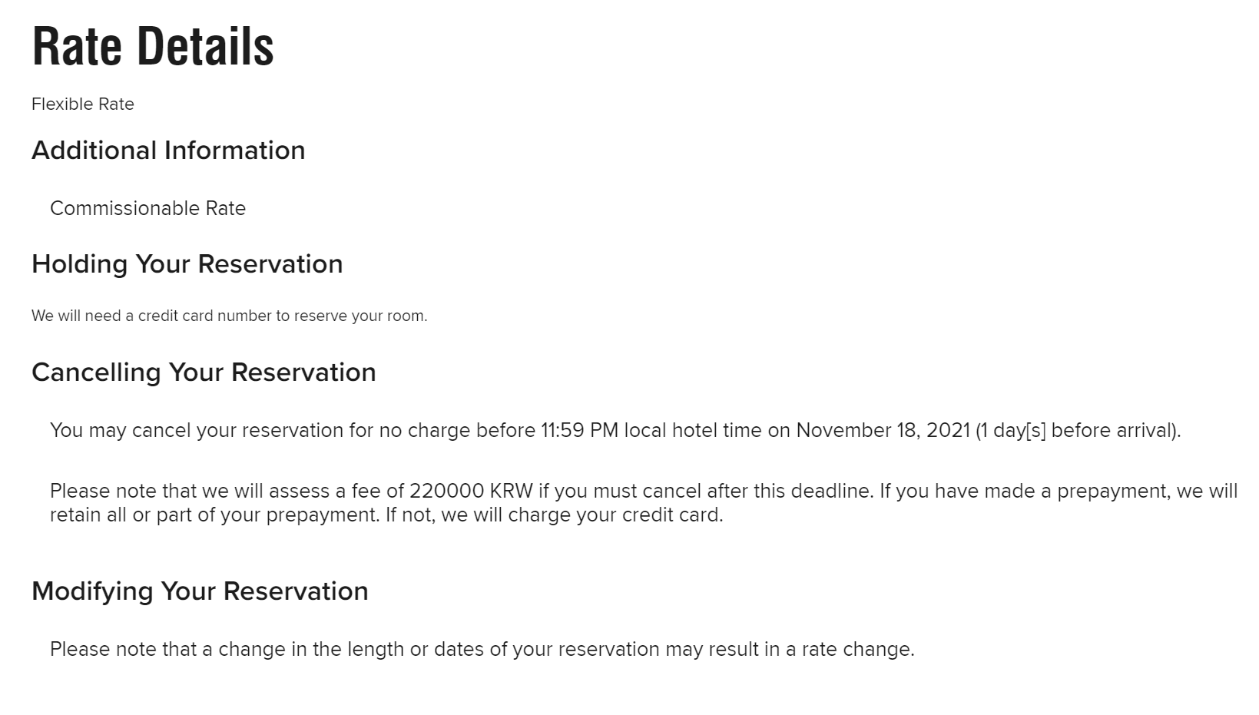Select the Holding Your Reservation heading

[x=187, y=264]
